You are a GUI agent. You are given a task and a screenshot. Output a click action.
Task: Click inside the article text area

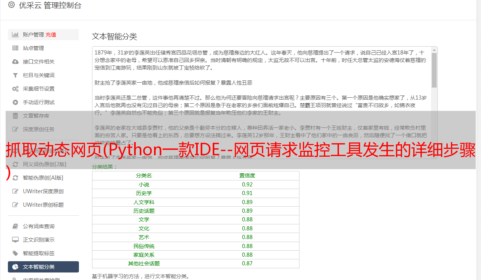point(262,103)
